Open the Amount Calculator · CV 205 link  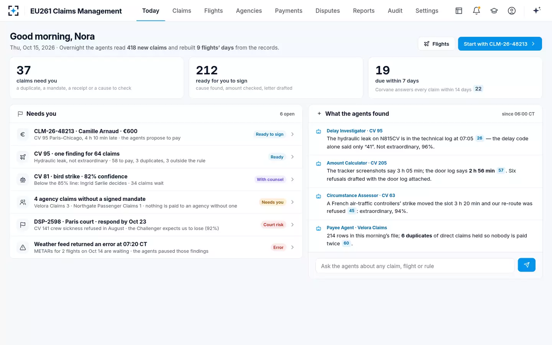pos(356,163)
